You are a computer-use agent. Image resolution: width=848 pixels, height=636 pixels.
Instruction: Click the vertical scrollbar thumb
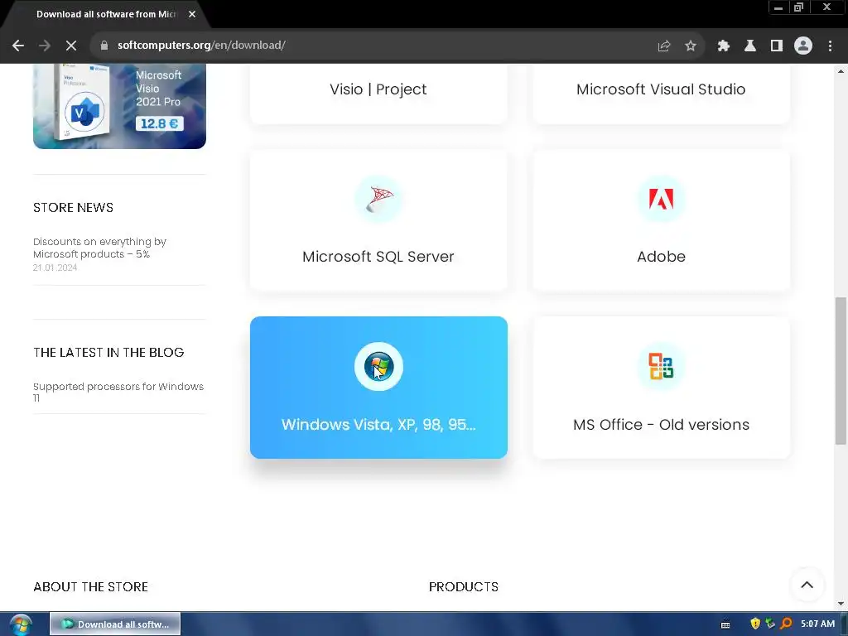tap(841, 371)
